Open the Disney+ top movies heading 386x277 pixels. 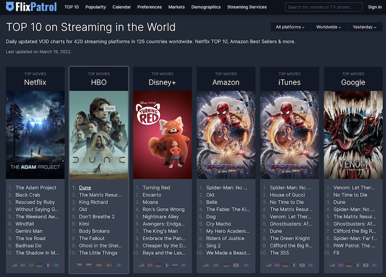coord(162,82)
